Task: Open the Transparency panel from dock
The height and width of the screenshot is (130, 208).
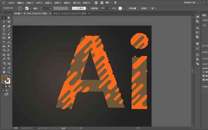Action: (198, 37)
